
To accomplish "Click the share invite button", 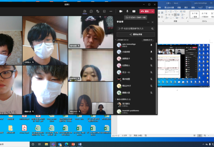I will (x=136, y=34).
